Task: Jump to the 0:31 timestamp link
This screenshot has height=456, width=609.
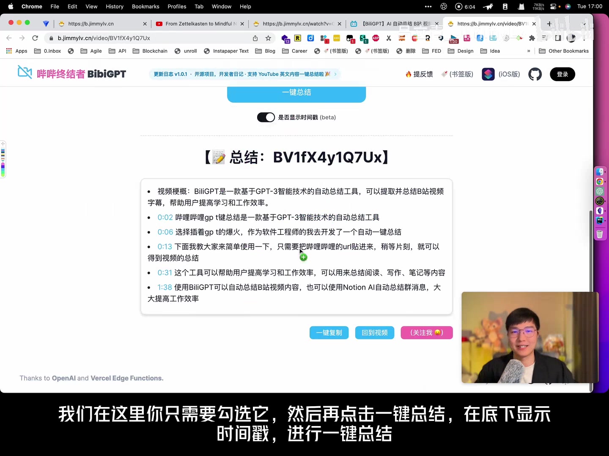Action: coord(165,272)
